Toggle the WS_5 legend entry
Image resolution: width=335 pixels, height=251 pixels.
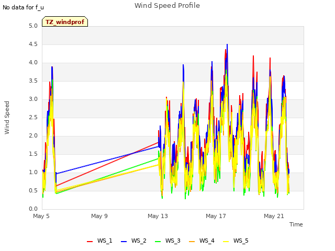point(236,241)
